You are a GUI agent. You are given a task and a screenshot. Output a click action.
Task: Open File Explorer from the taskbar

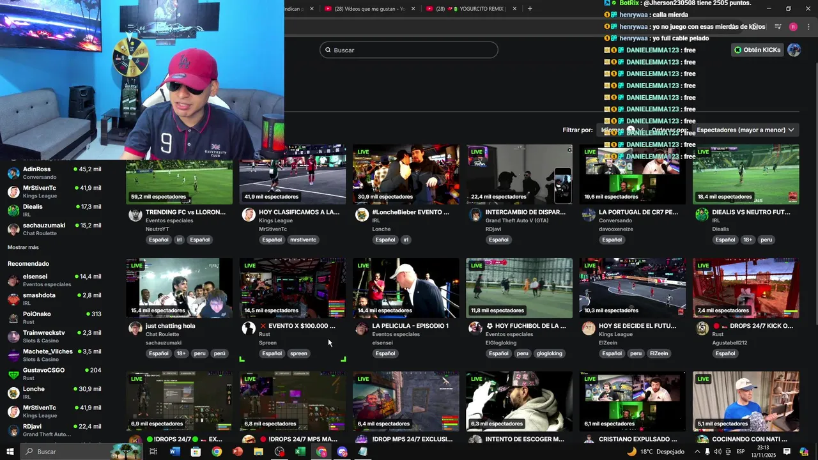tap(258, 452)
